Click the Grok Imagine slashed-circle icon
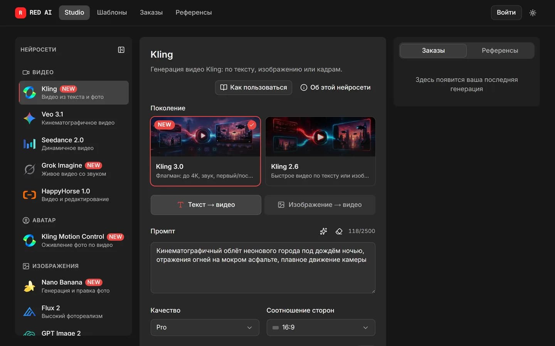The image size is (555, 346). pos(30,170)
